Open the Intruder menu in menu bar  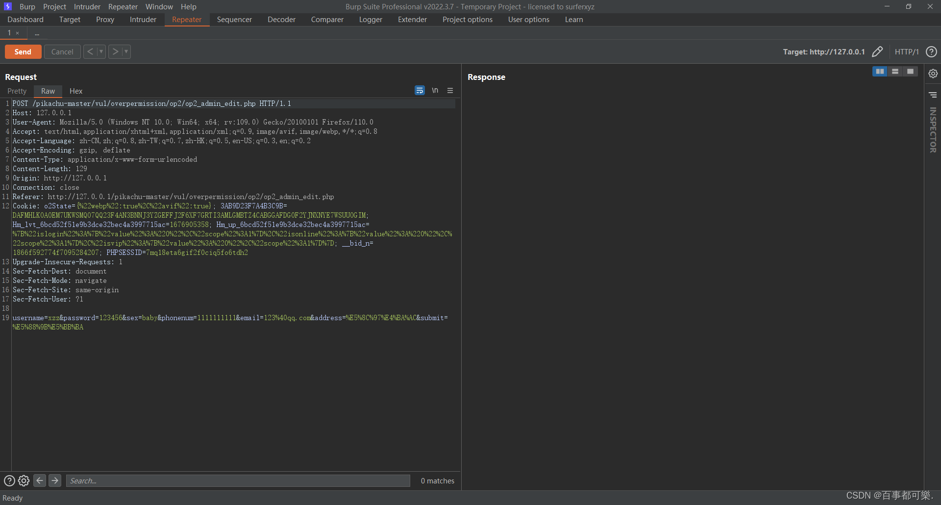[87, 6]
